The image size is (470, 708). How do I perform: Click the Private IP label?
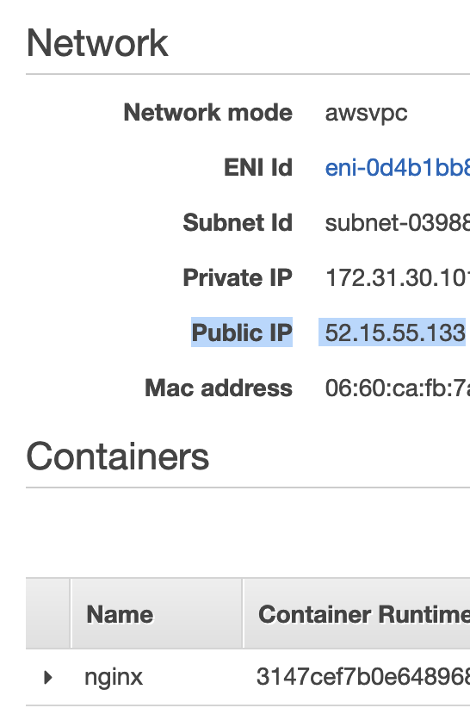point(238,277)
